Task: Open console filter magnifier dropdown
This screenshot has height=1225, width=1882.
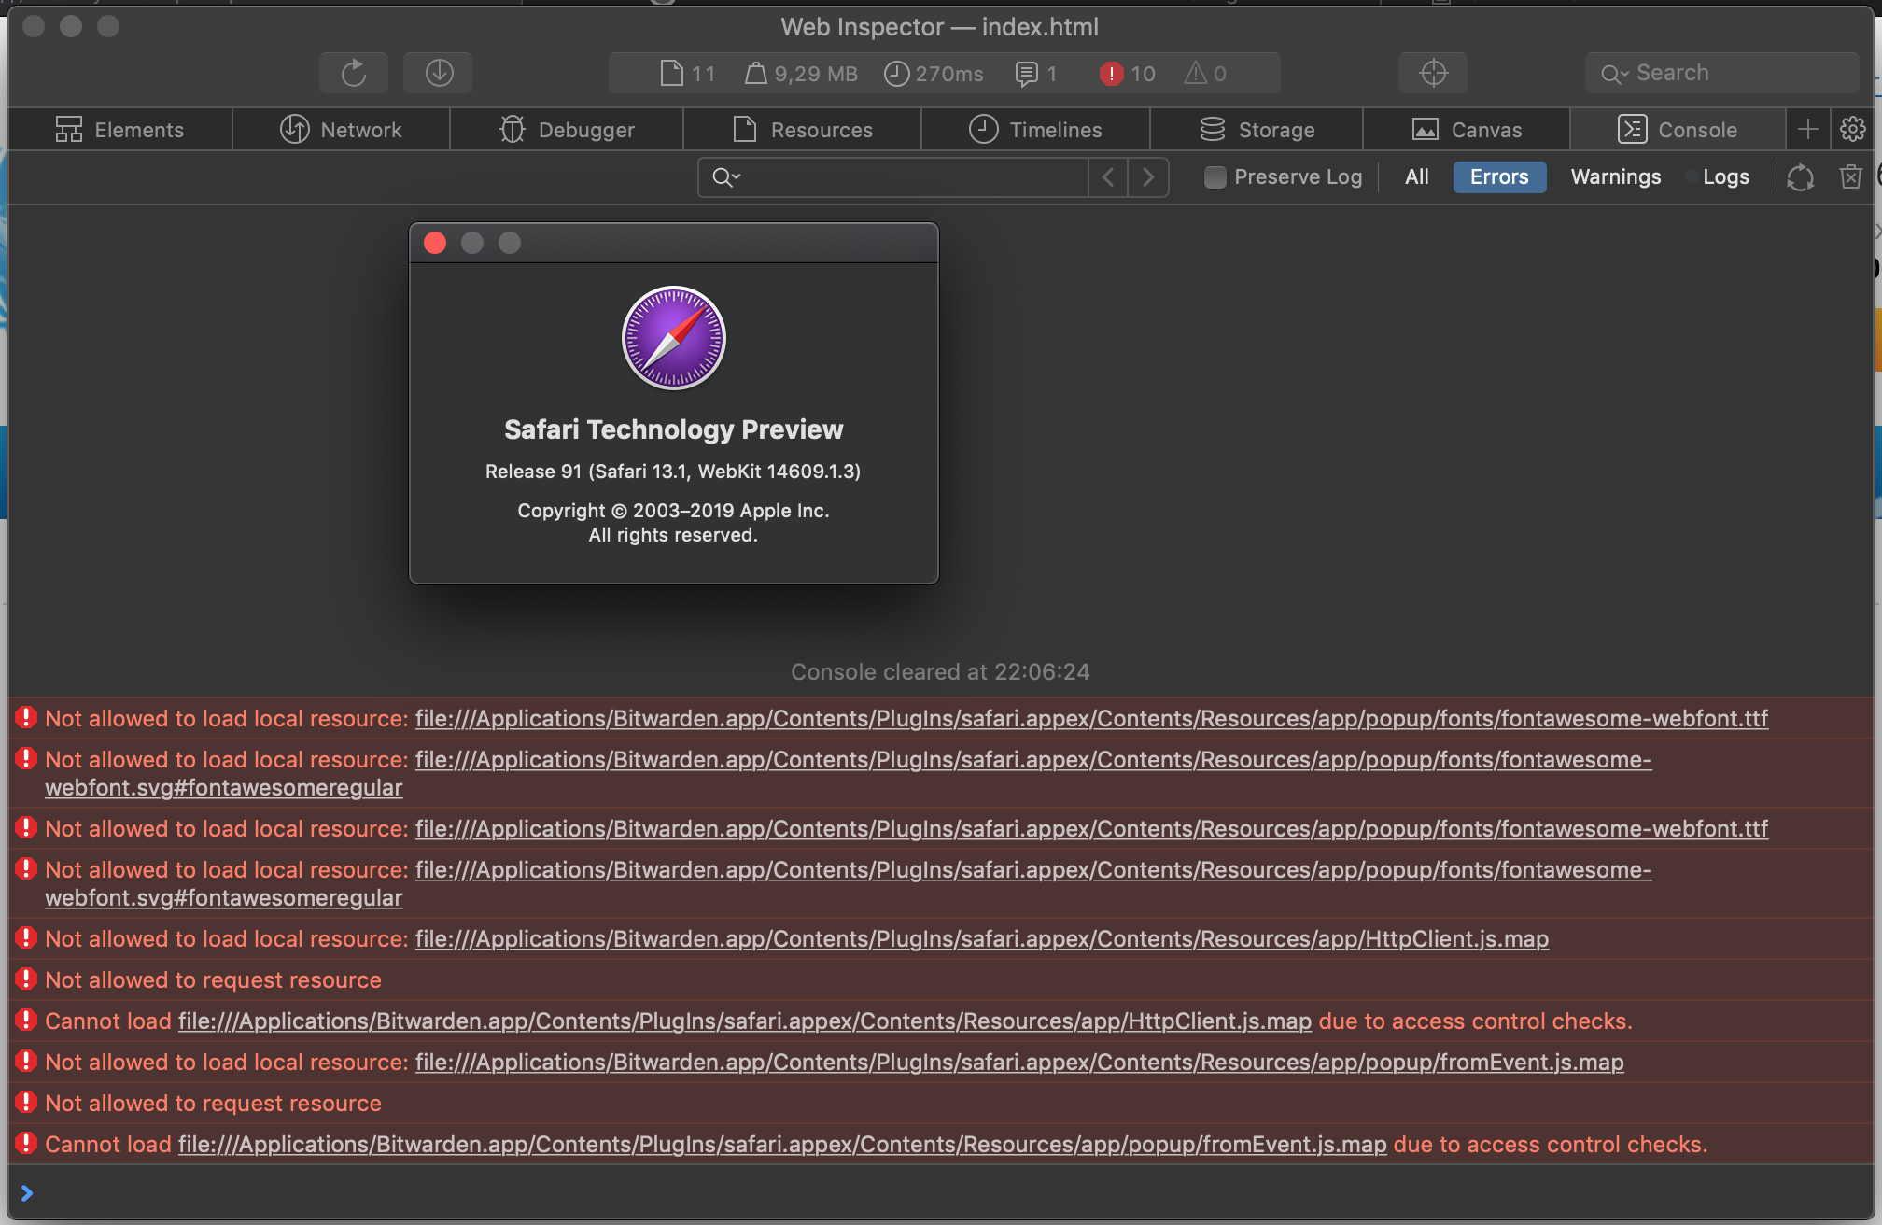Action: [x=725, y=176]
